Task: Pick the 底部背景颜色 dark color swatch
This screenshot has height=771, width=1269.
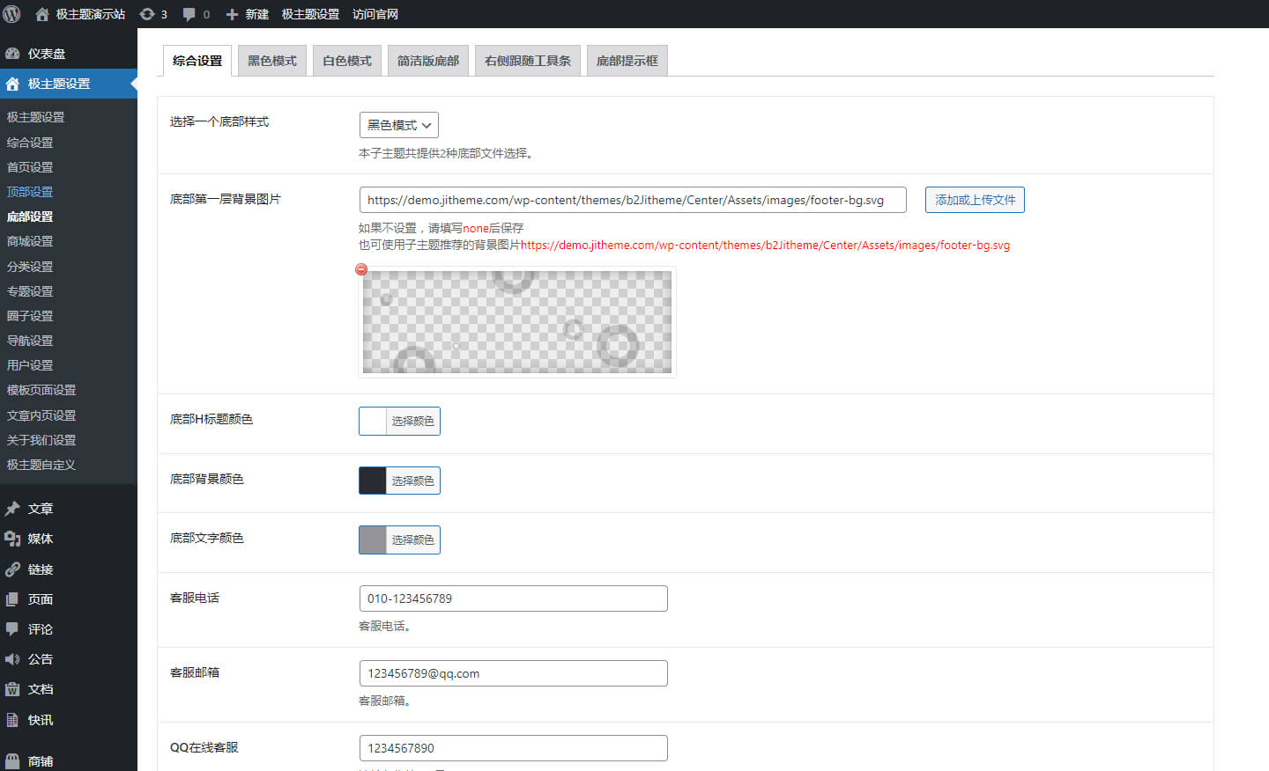Action: click(x=373, y=481)
